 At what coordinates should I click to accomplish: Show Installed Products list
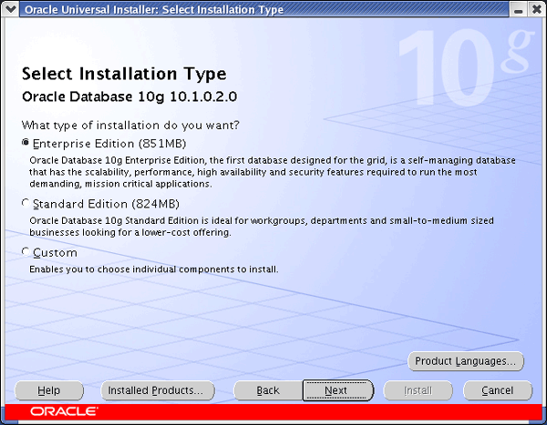click(157, 390)
